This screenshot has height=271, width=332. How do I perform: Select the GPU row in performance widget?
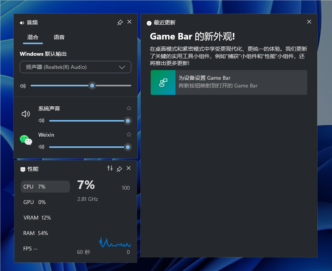(45, 202)
